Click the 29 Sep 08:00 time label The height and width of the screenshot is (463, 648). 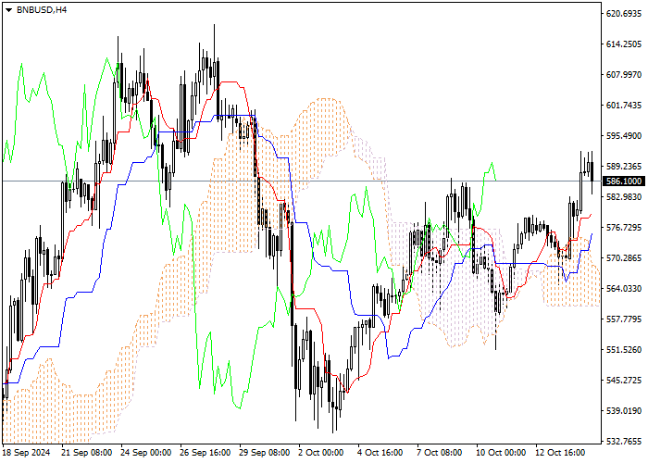(x=265, y=453)
